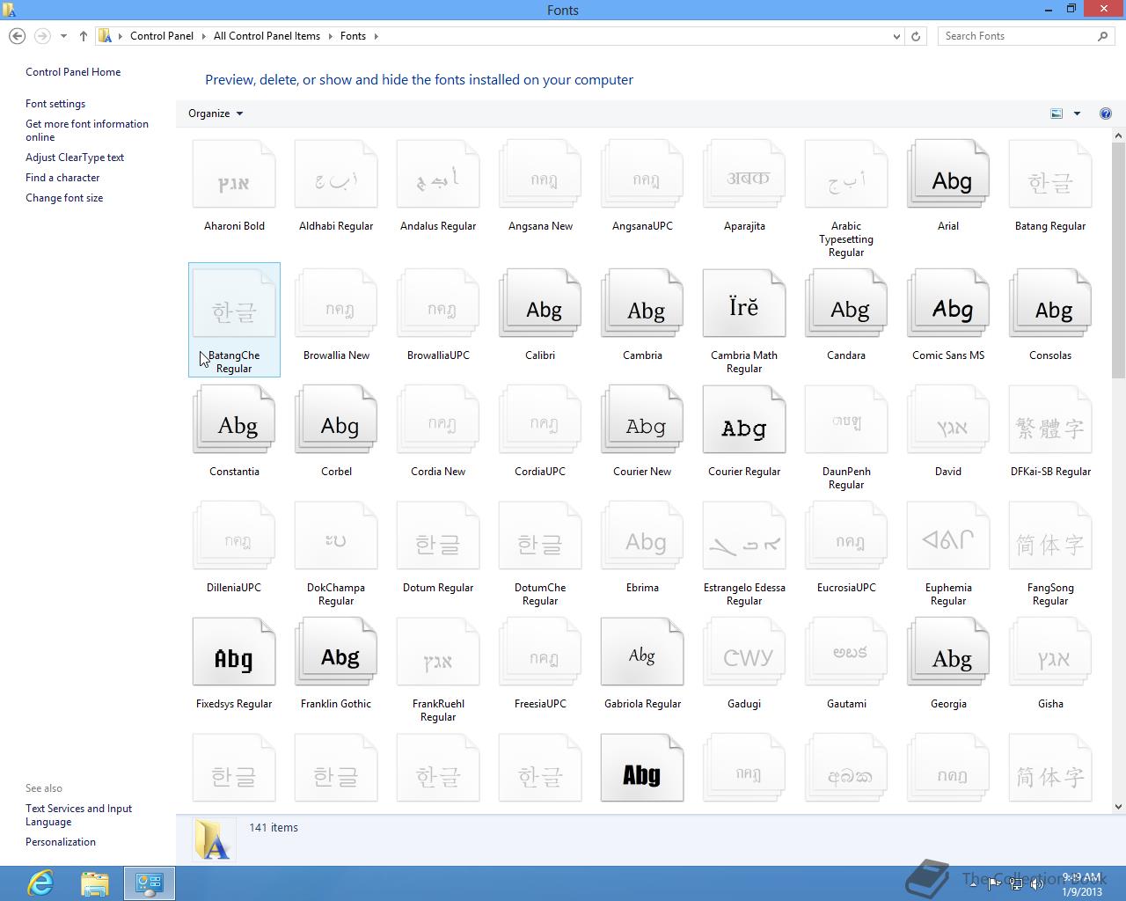
Task: Select the DokChampa Regular font
Action: coord(336,536)
